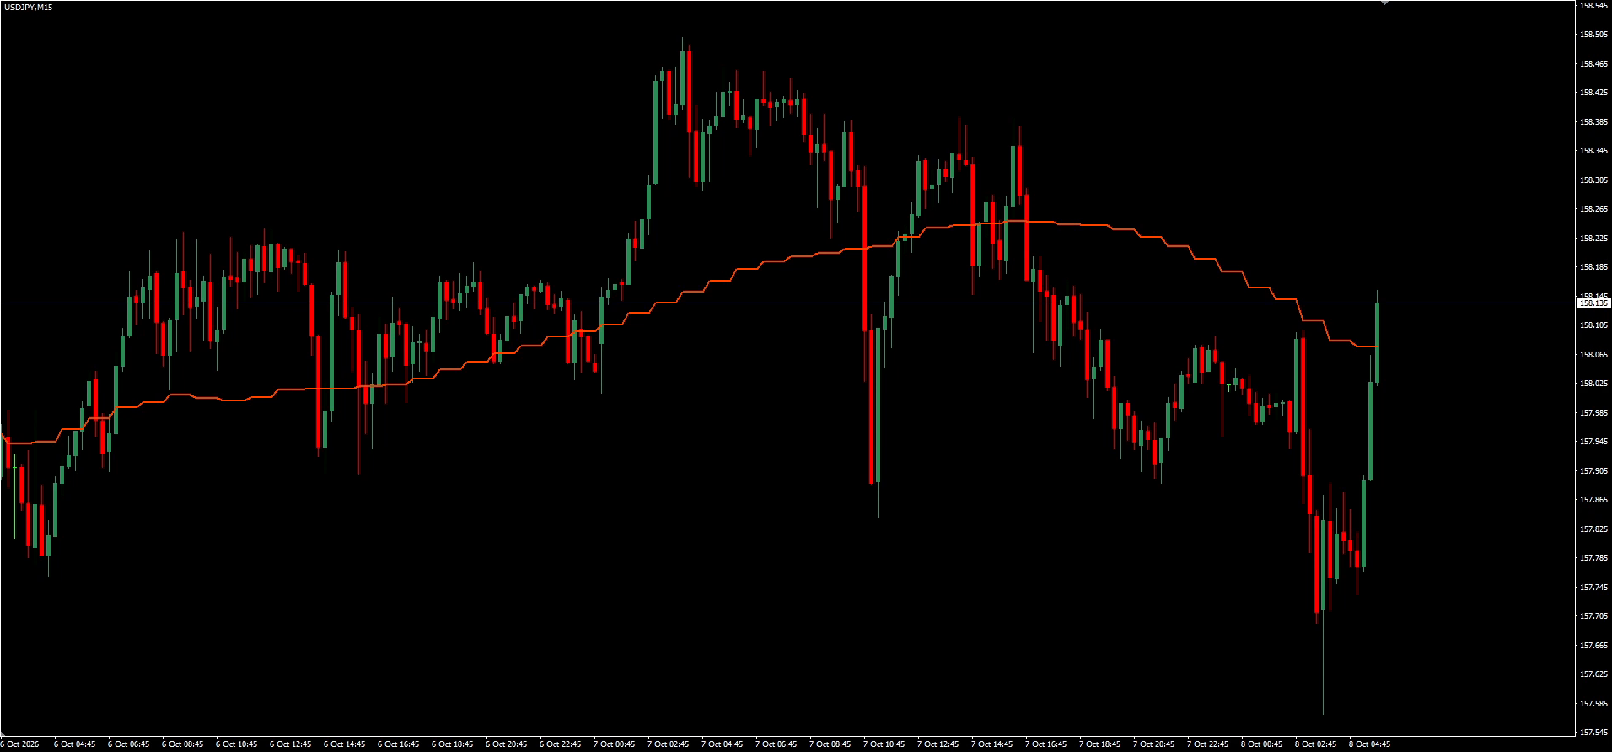Viewport: 1612px width, 752px height.
Task: Click the 158.465 price scale label
Action: pos(1592,64)
